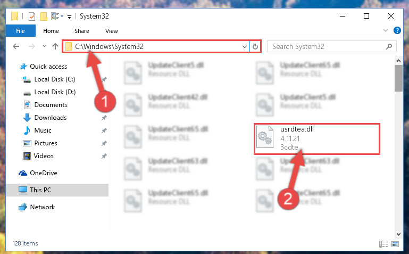Open Customize Quick Access Toolbar dropdown
This screenshot has width=409, height=254.
click(x=69, y=17)
